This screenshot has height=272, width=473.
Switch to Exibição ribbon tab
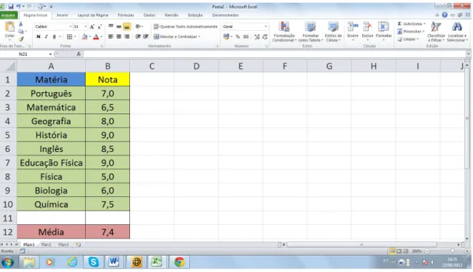[x=195, y=15]
